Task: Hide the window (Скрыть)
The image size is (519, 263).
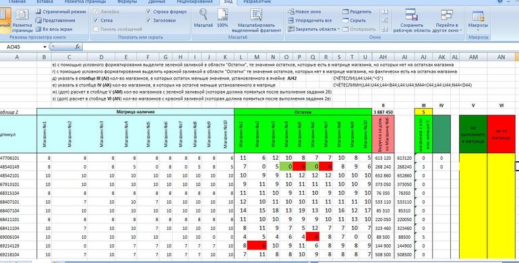Action: (353, 20)
